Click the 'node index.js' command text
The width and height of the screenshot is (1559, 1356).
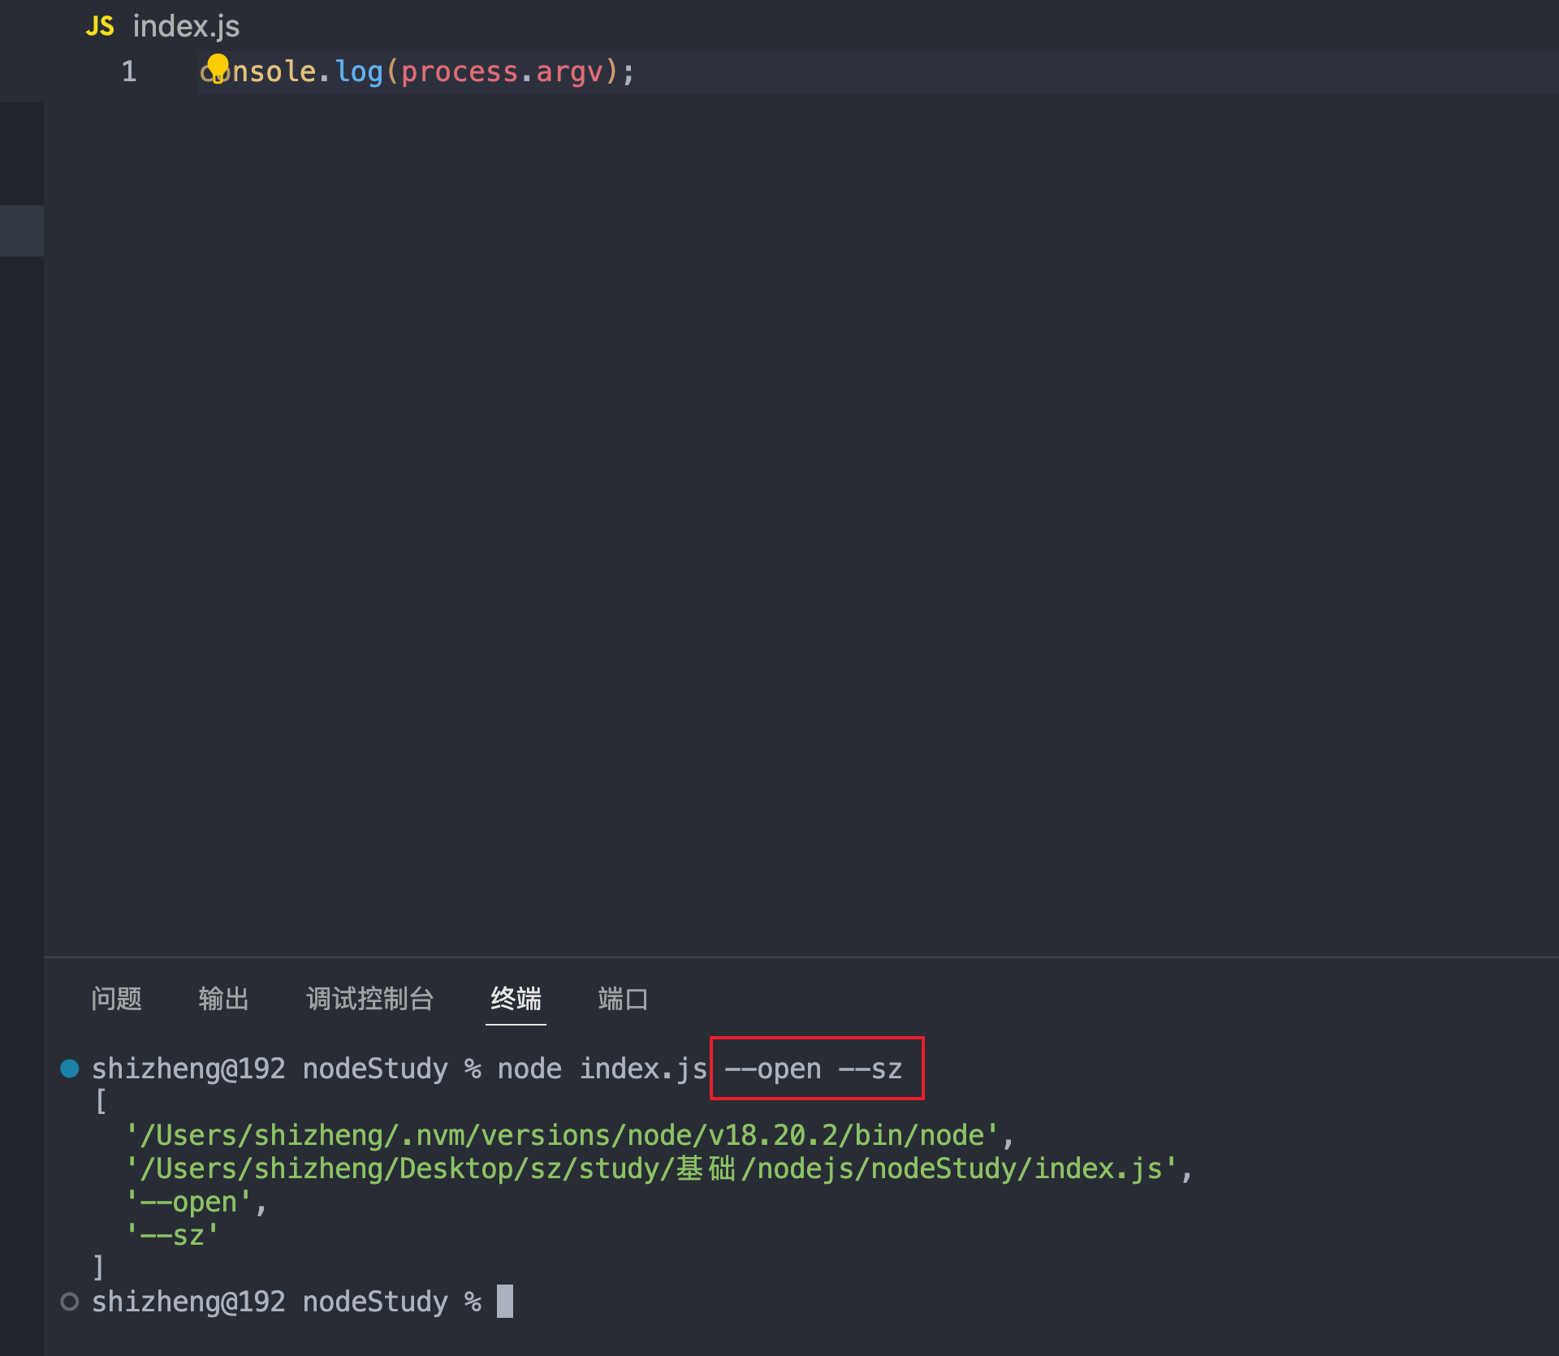point(602,1069)
